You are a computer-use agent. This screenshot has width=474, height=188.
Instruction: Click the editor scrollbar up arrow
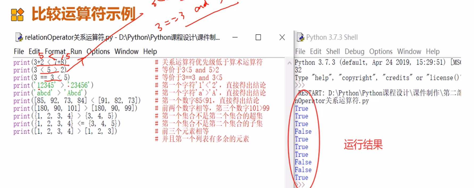[x=289, y=63]
